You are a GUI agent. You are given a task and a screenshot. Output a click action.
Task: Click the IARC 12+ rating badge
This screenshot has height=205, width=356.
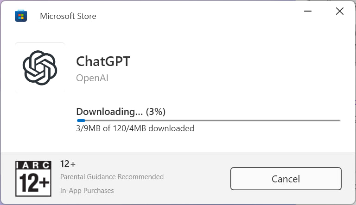[x=33, y=179]
